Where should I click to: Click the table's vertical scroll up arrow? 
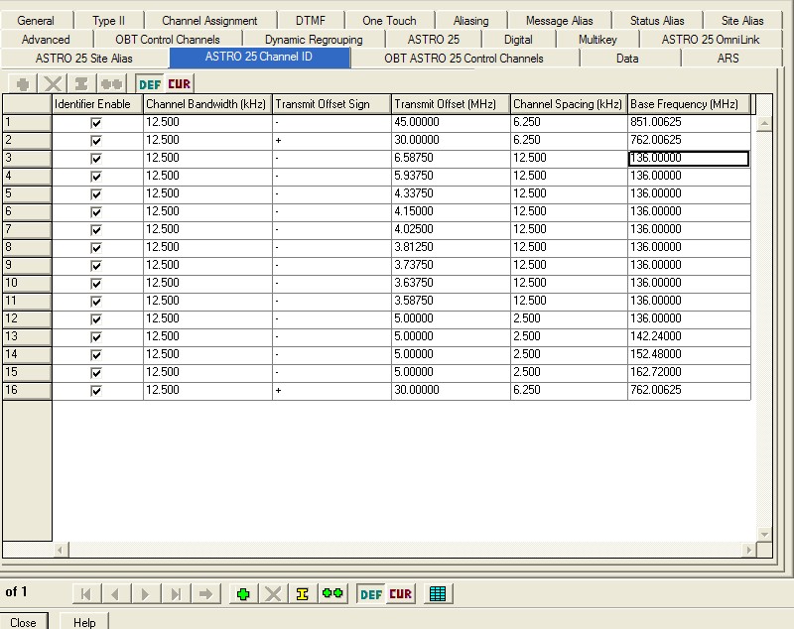[764, 123]
